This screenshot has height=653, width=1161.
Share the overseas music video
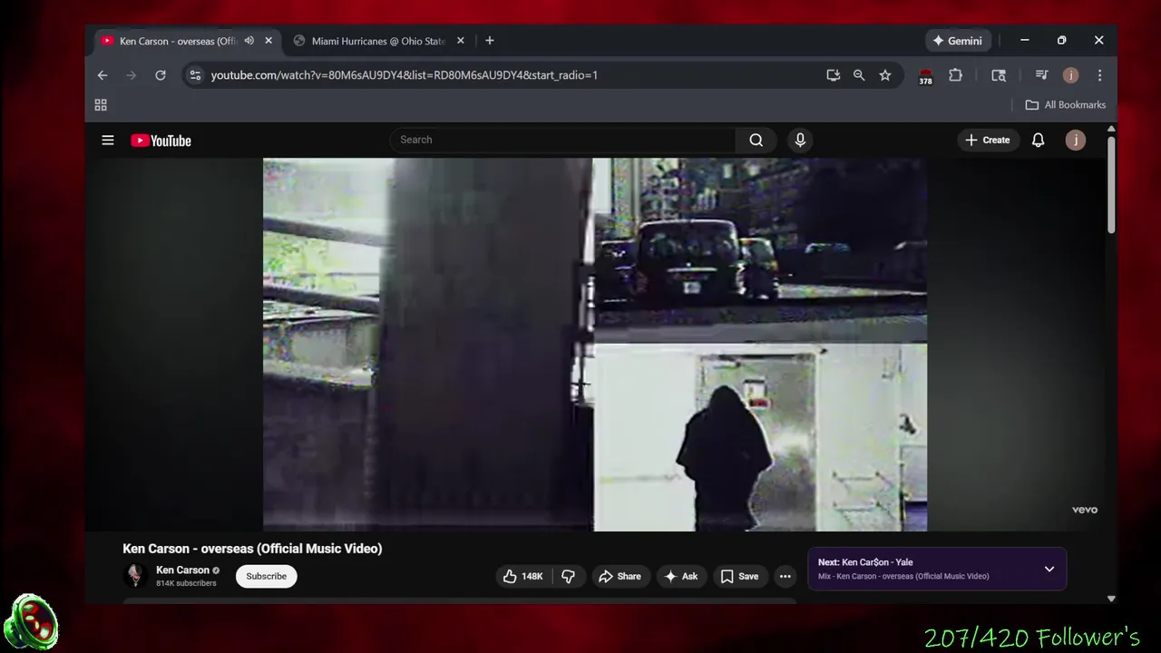pos(620,576)
